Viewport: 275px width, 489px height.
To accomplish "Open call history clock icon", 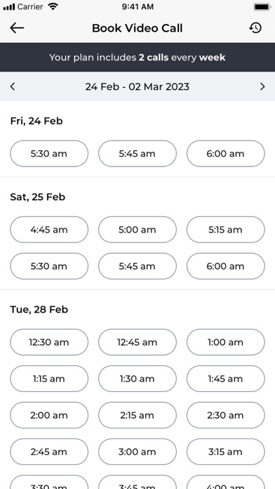I will click(x=255, y=28).
